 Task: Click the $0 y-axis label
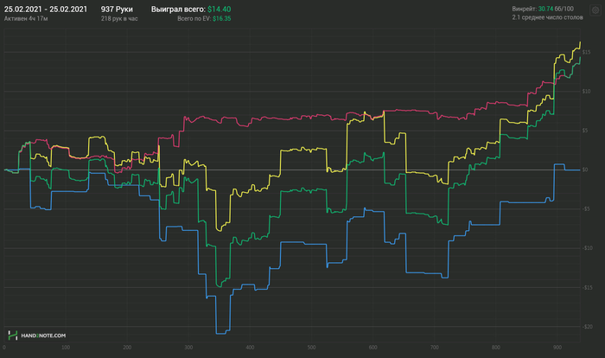585,169
